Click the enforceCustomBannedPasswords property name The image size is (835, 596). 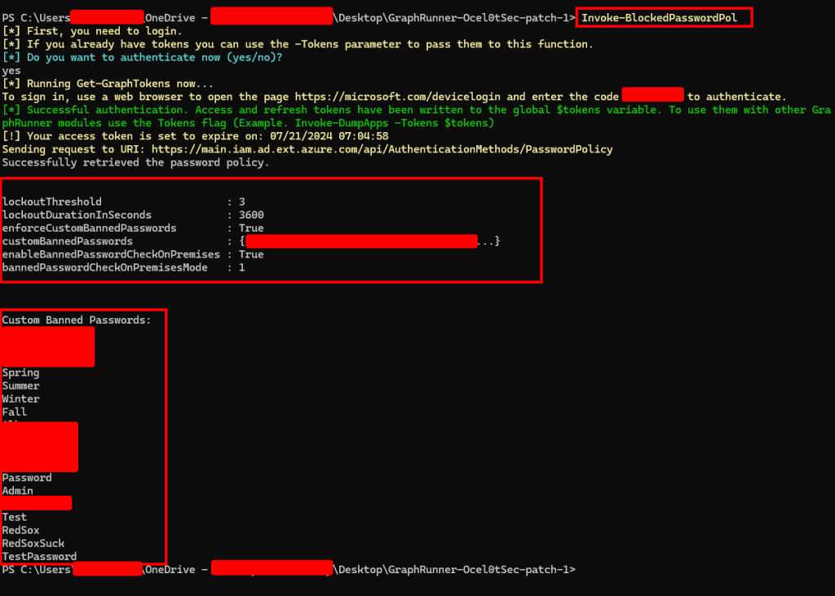89,228
